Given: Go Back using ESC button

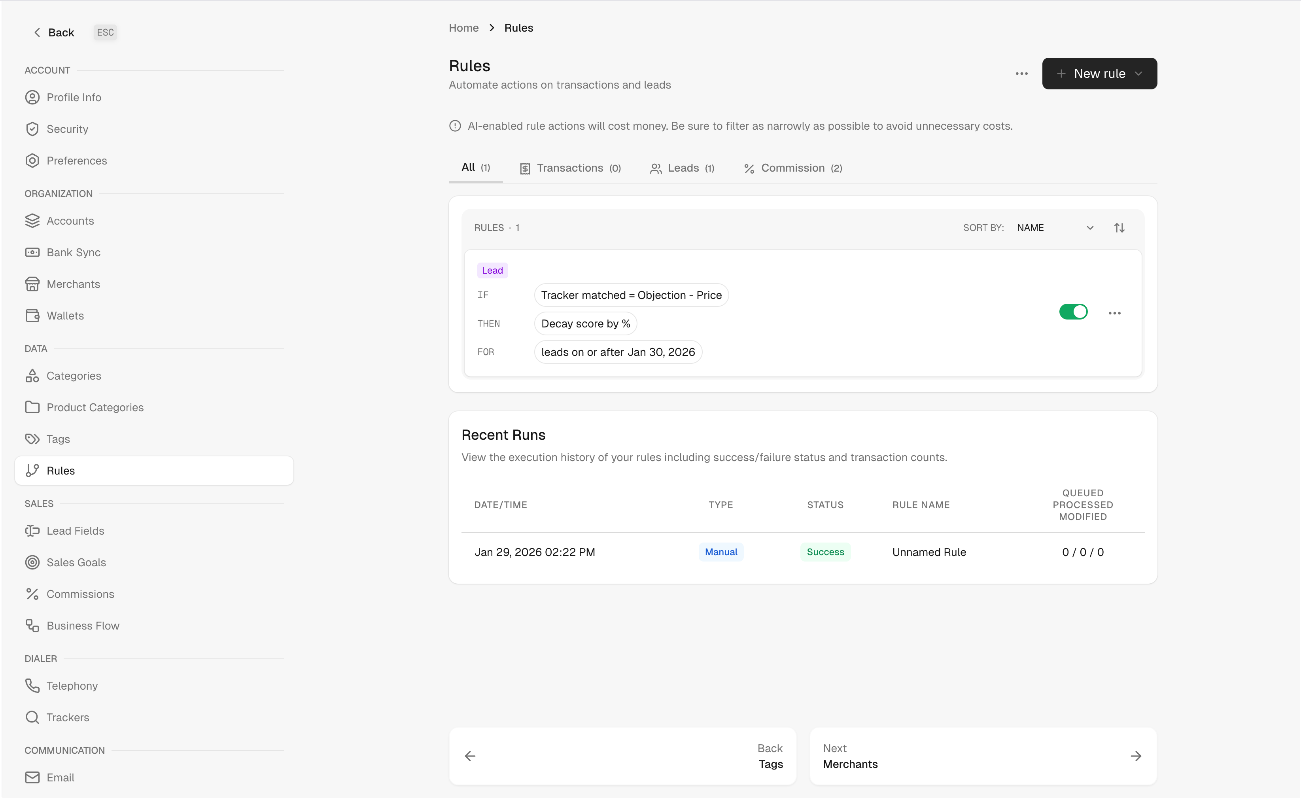Looking at the screenshot, I should click(x=105, y=32).
